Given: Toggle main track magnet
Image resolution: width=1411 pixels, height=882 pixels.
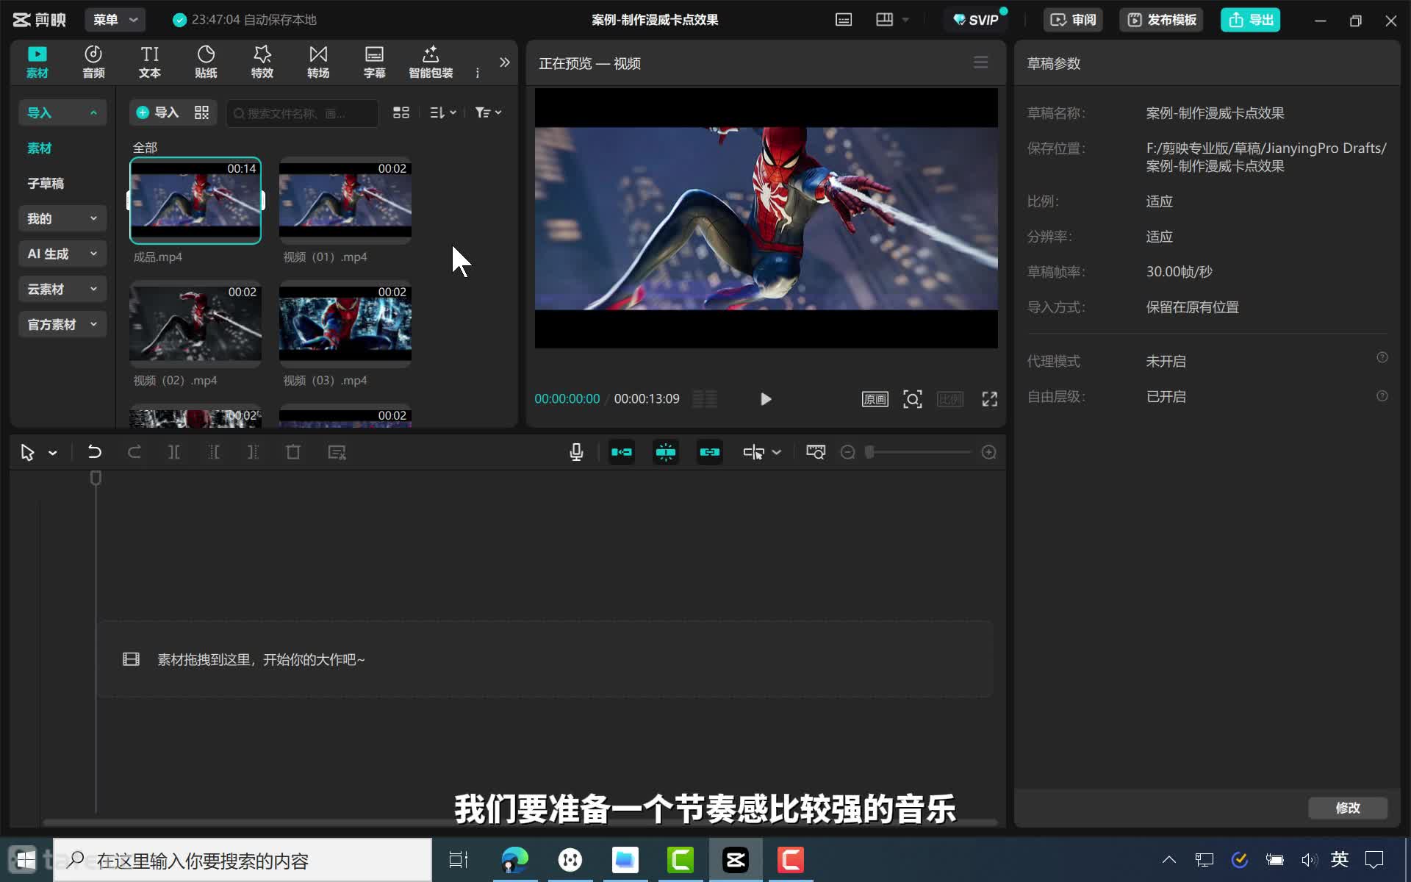Looking at the screenshot, I should (x=622, y=452).
